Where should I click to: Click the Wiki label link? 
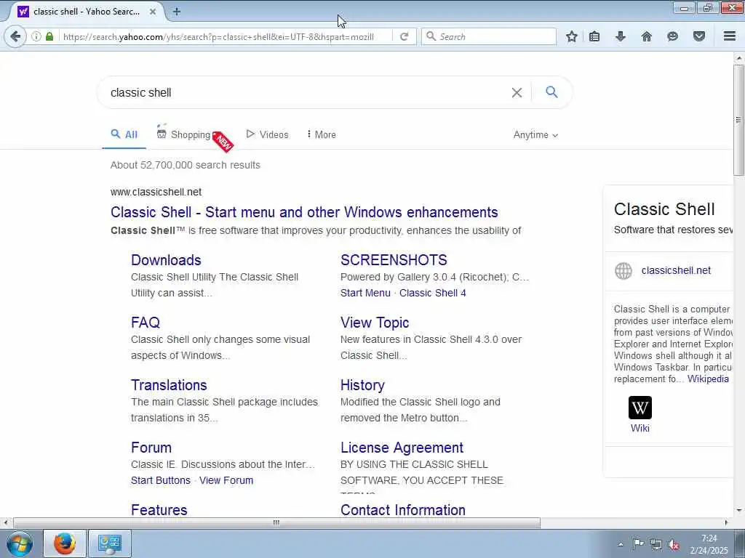pos(640,429)
